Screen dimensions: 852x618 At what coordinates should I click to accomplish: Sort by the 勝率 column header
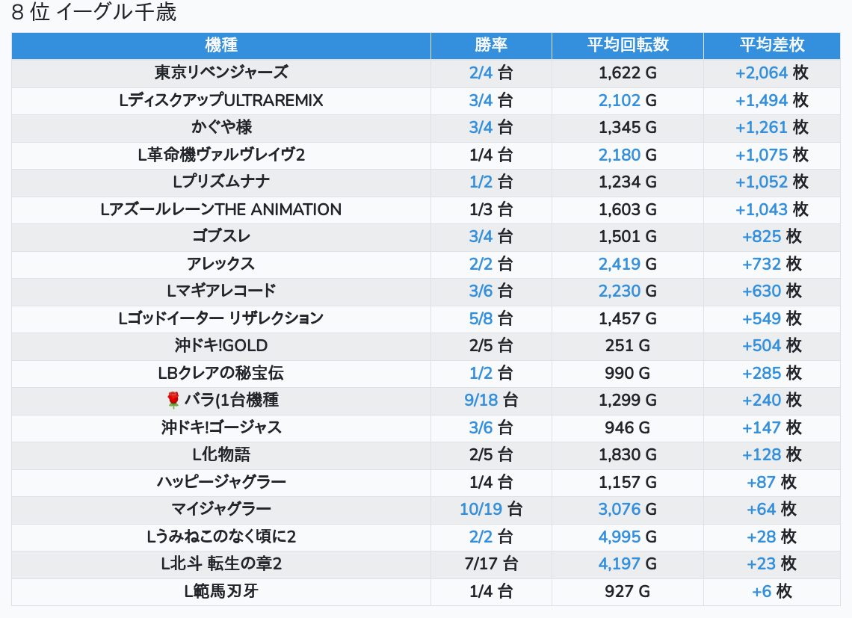coord(491,45)
